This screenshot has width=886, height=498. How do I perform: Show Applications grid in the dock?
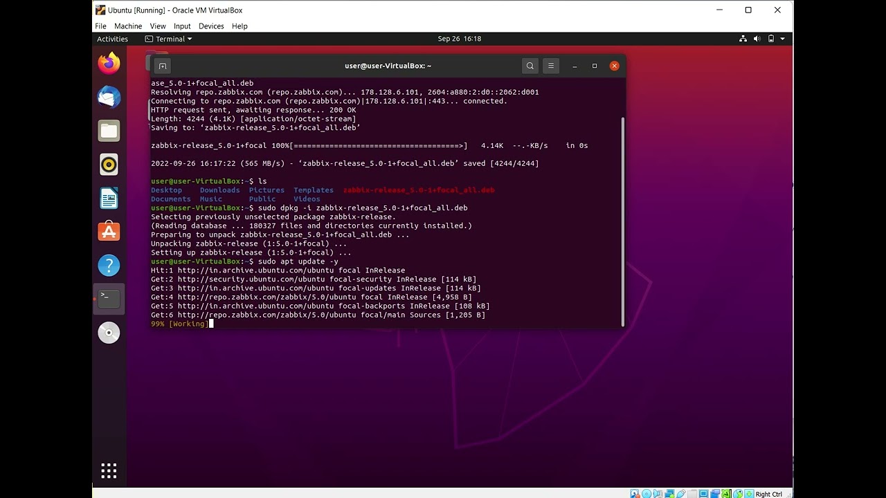109,471
